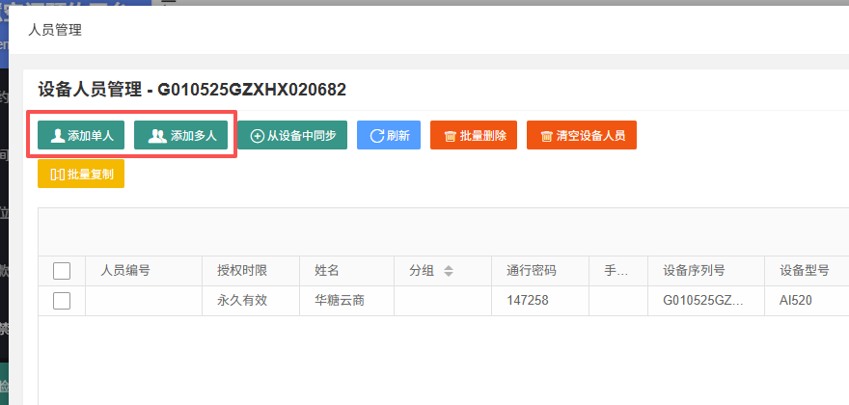
Task: Sort descending with 分组 down arrow
Action: 449,275
